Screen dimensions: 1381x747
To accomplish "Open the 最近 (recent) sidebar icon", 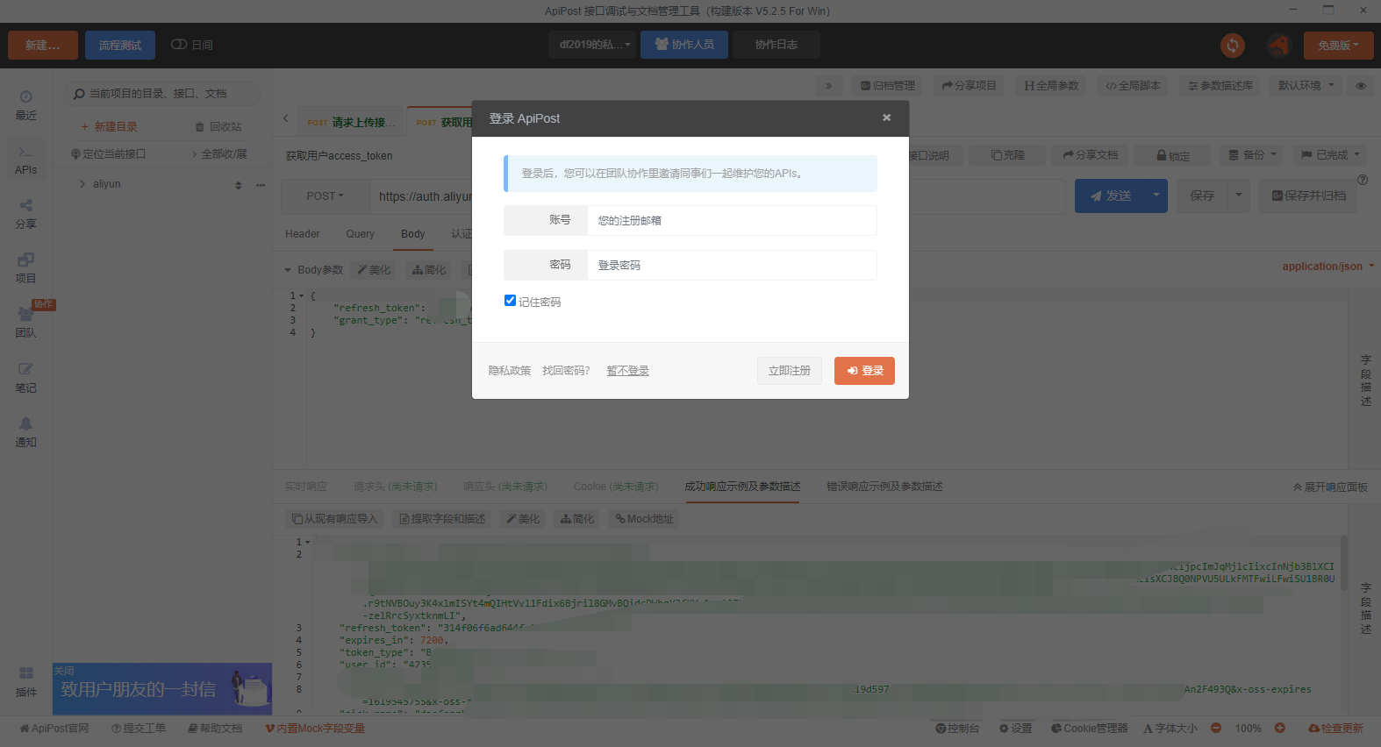I will 25,104.
